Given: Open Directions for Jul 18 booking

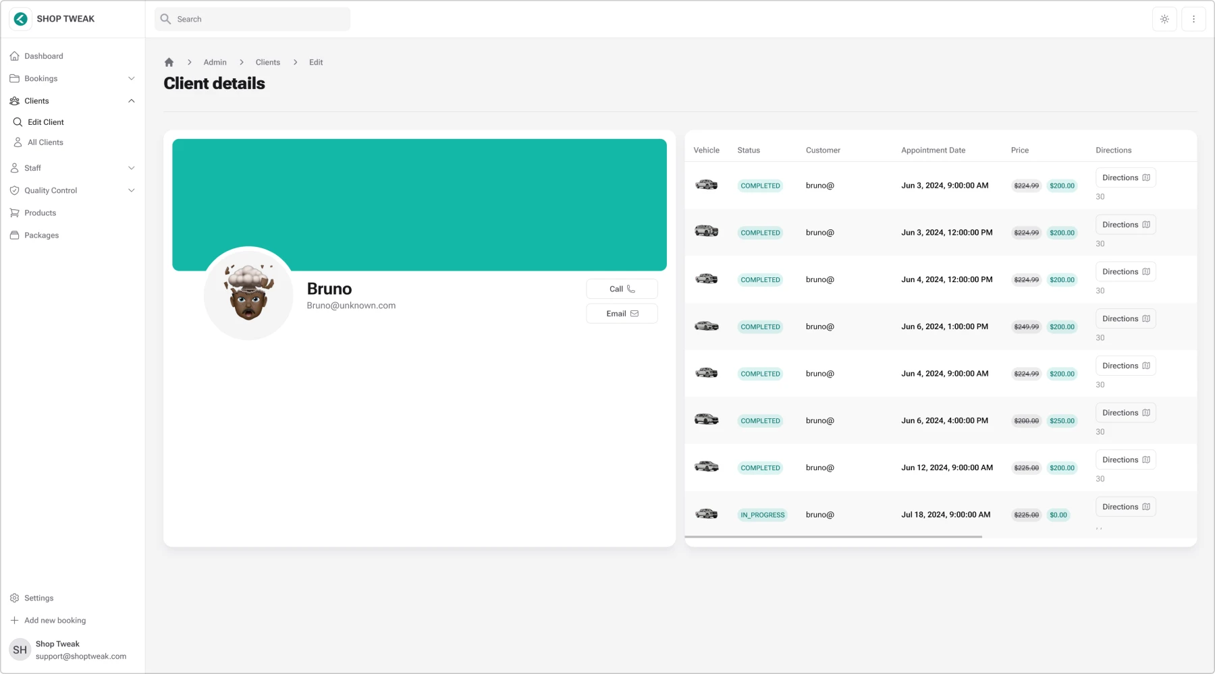Looking at the screenshot, I should (x=1126, y=507).
